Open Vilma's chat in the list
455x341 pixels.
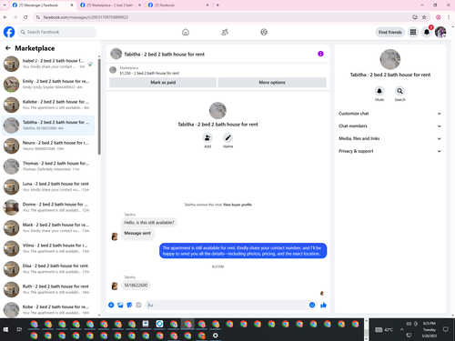pyautogui.click(x=48, y=248)
